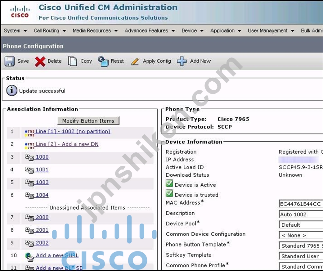
Task: Click the line icon beside Line [2]
Action: pyautogui.click(x=29, y=146)
